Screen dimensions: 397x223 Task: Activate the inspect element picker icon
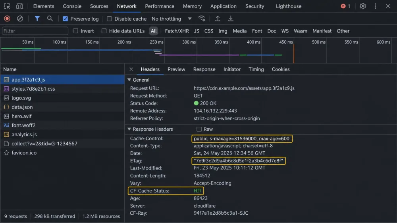coord(7,6)
